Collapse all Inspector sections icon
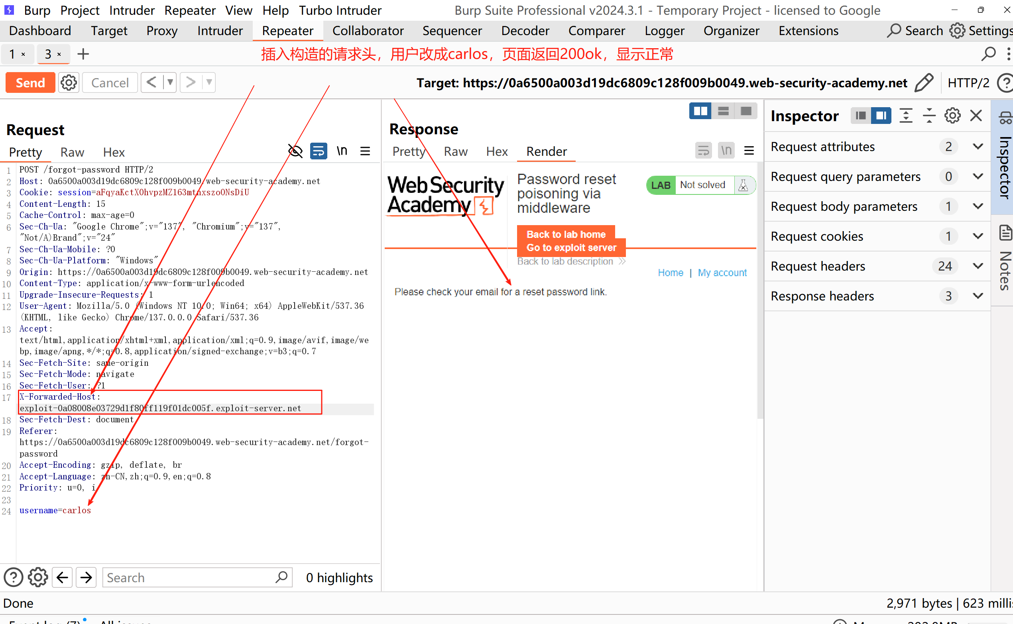The image size is (1013, 624). coord(929,116)
